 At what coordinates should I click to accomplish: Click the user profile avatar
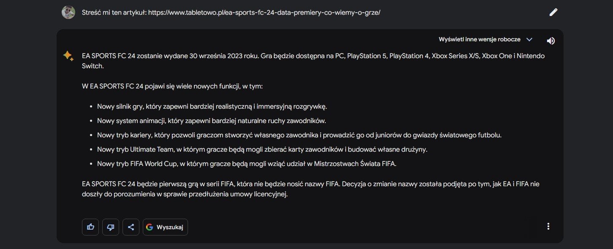[x=68, y=12]
